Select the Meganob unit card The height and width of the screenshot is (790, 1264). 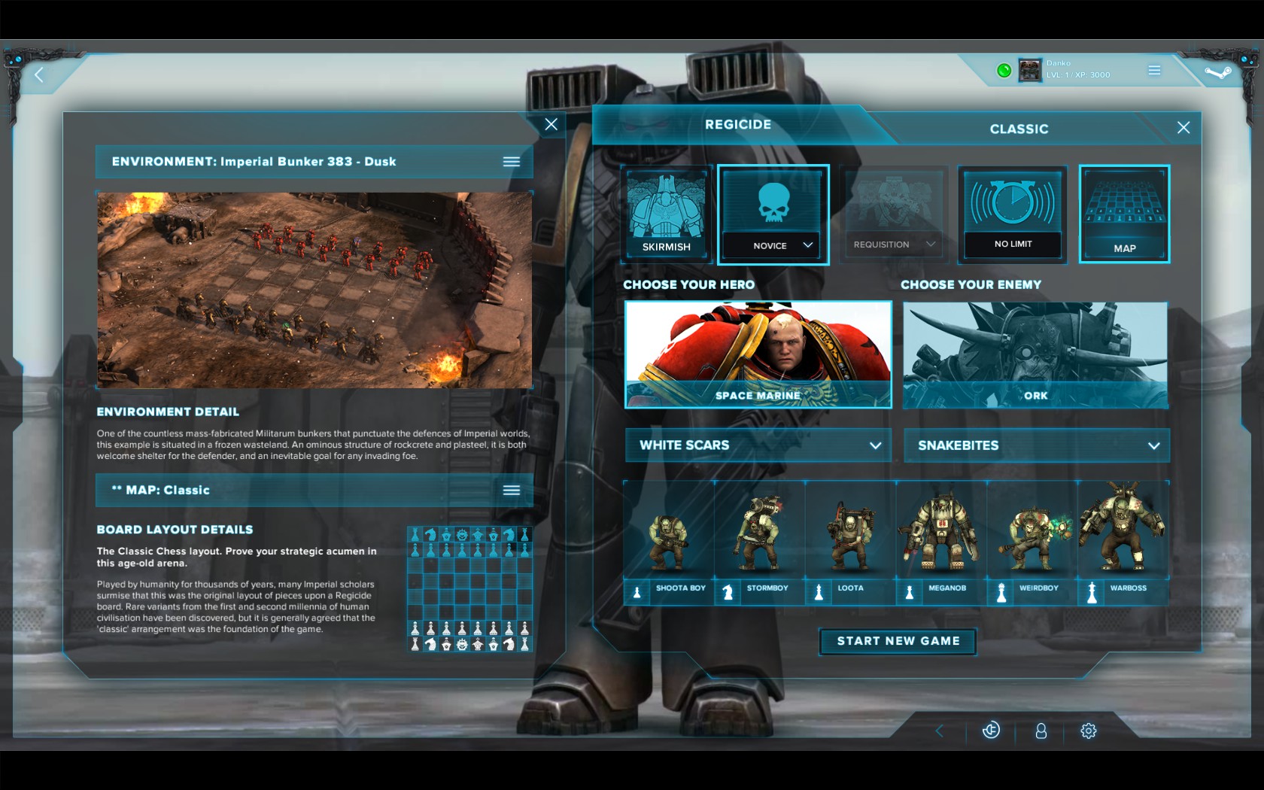pyautogui.click(x=941, y=542)
